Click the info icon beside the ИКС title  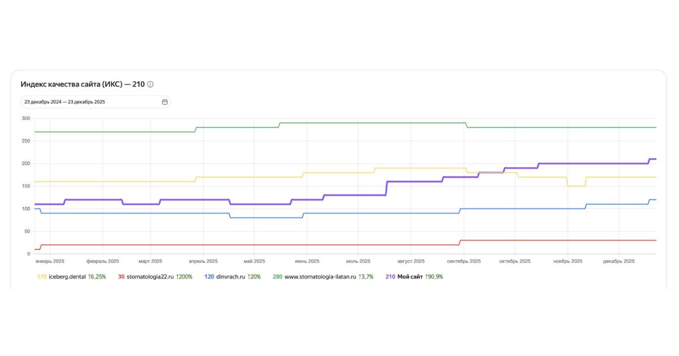pos(151,84)
